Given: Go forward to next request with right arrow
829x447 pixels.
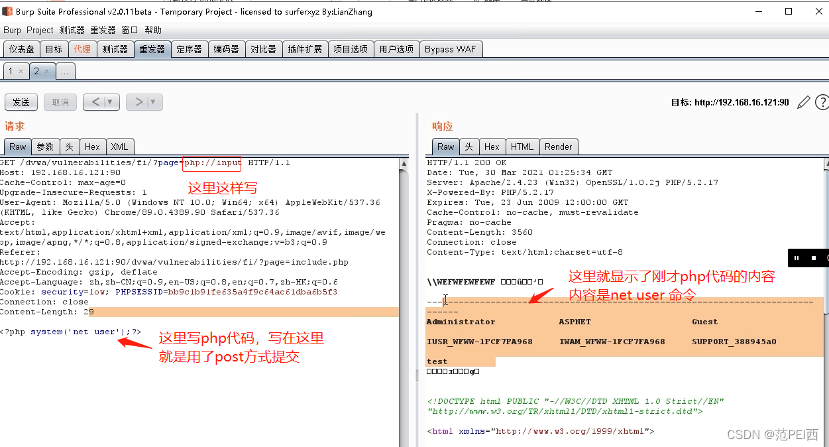Looking at the screenshot, I should coord(138,102).
